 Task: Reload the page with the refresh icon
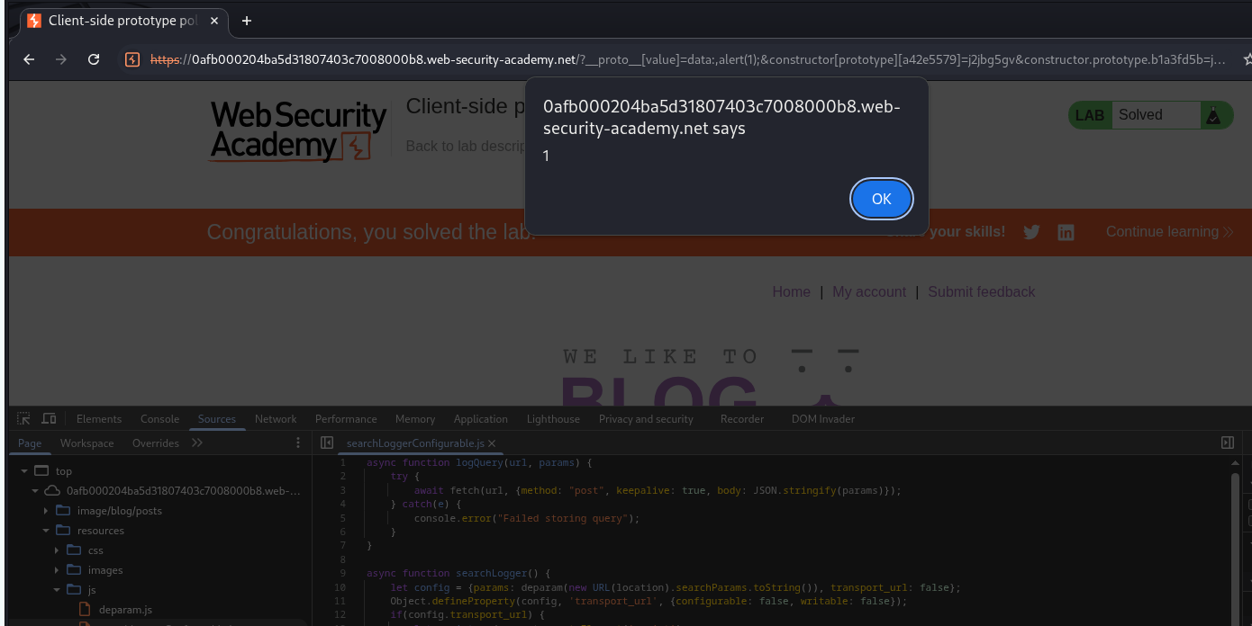[94, 59]
